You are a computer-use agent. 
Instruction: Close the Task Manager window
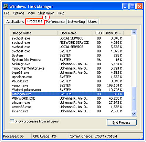point(139,6)
